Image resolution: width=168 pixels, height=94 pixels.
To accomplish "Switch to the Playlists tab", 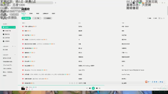I will [x=31, y=14].
